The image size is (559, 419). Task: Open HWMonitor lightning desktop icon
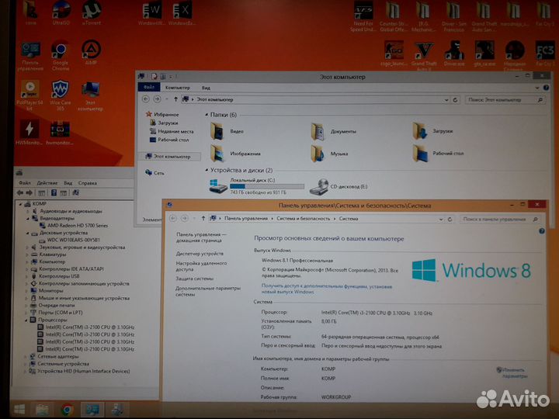tap(30, 133)
